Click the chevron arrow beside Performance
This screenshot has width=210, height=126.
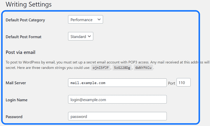click(x=99, y=20)
